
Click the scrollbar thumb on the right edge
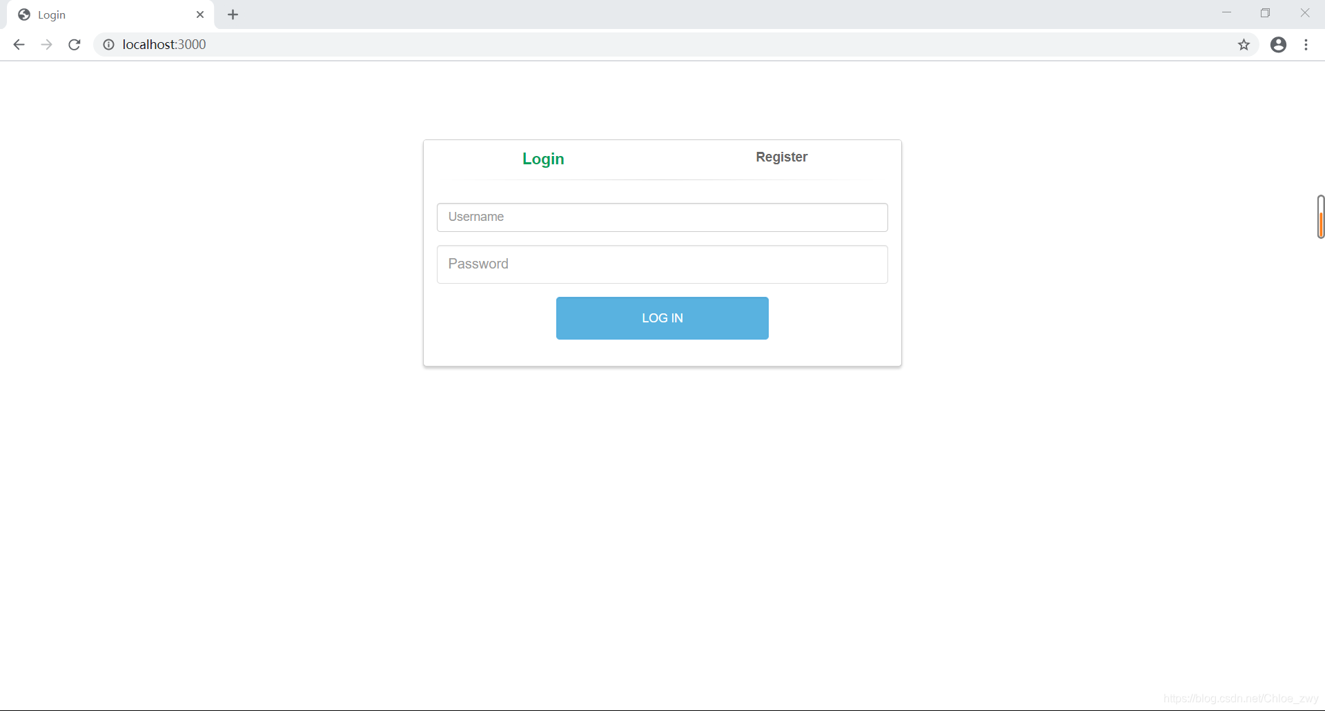[1320, 217]
